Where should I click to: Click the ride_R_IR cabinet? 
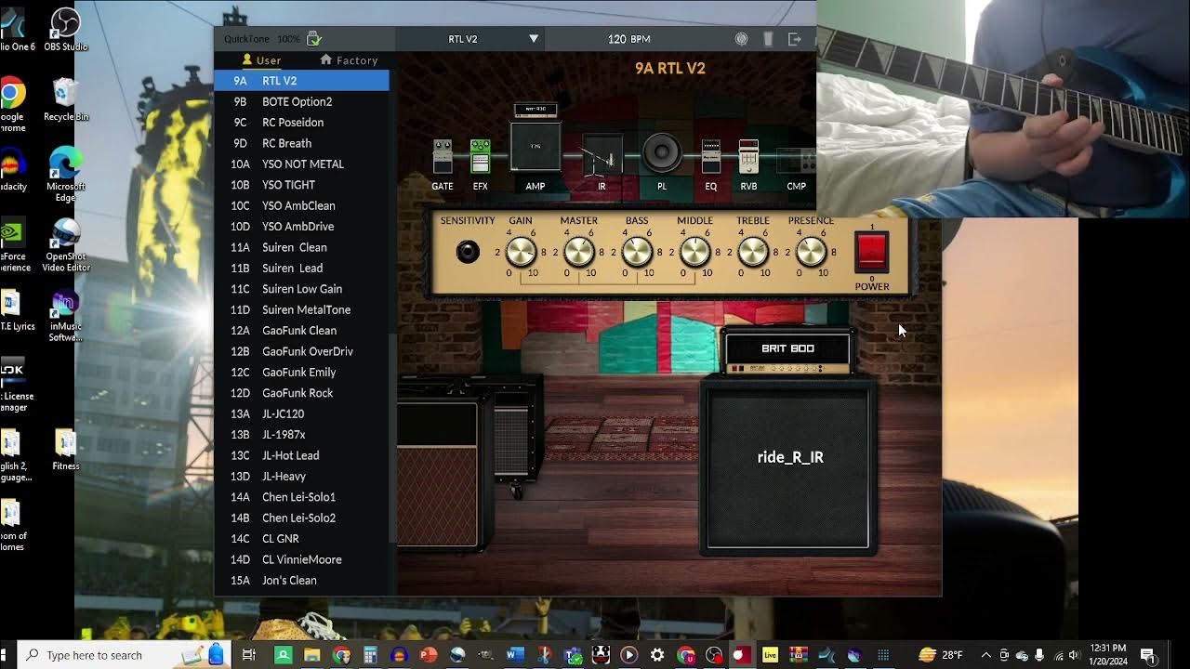click(x=788, y=466)
